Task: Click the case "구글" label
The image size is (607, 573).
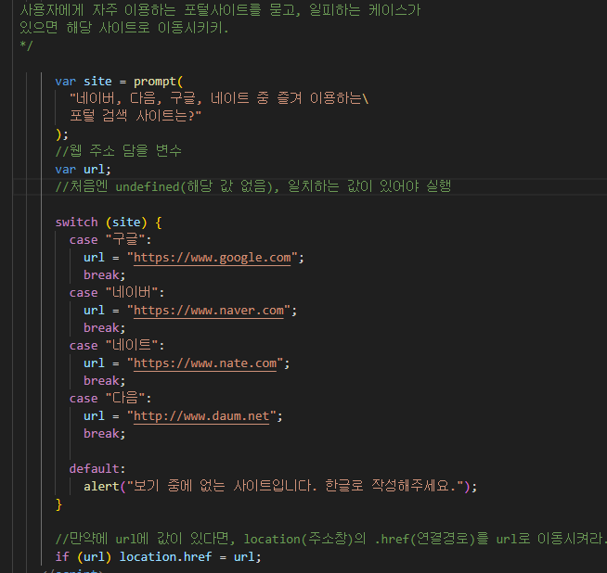Action: coord(110,240)
